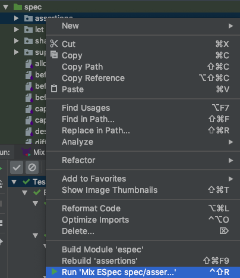Select Find in Path...
The width and height of the screenshot is (240, 278).
click(x=143, y=119)
